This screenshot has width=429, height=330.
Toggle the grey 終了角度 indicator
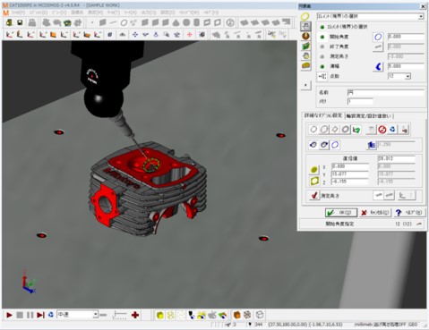[x=322, y=47]
